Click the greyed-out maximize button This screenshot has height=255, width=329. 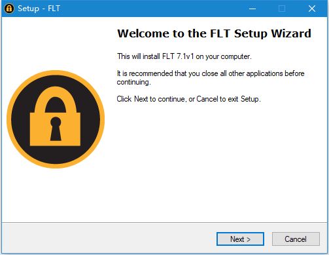click(x=282, y=9)
